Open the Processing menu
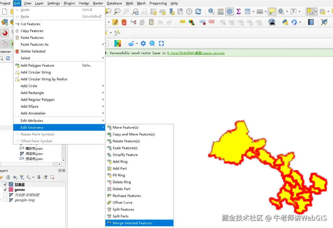The height and width of the screenshot is (228, 333). tap(158, 3)
